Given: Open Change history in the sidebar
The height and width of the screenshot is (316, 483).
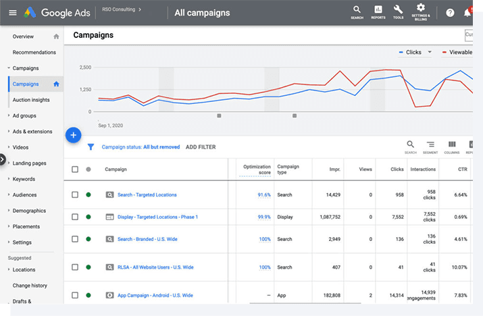Looking at the screenshot, I should [30, 286].
